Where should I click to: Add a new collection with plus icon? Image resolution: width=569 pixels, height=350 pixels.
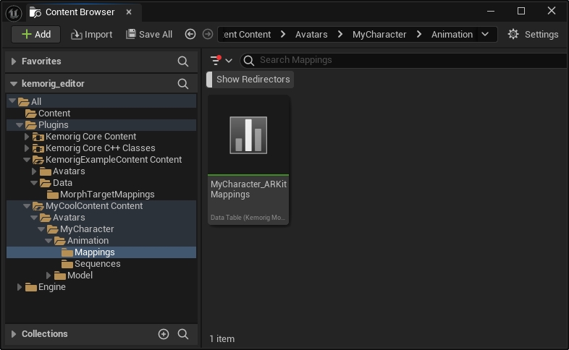164,334
